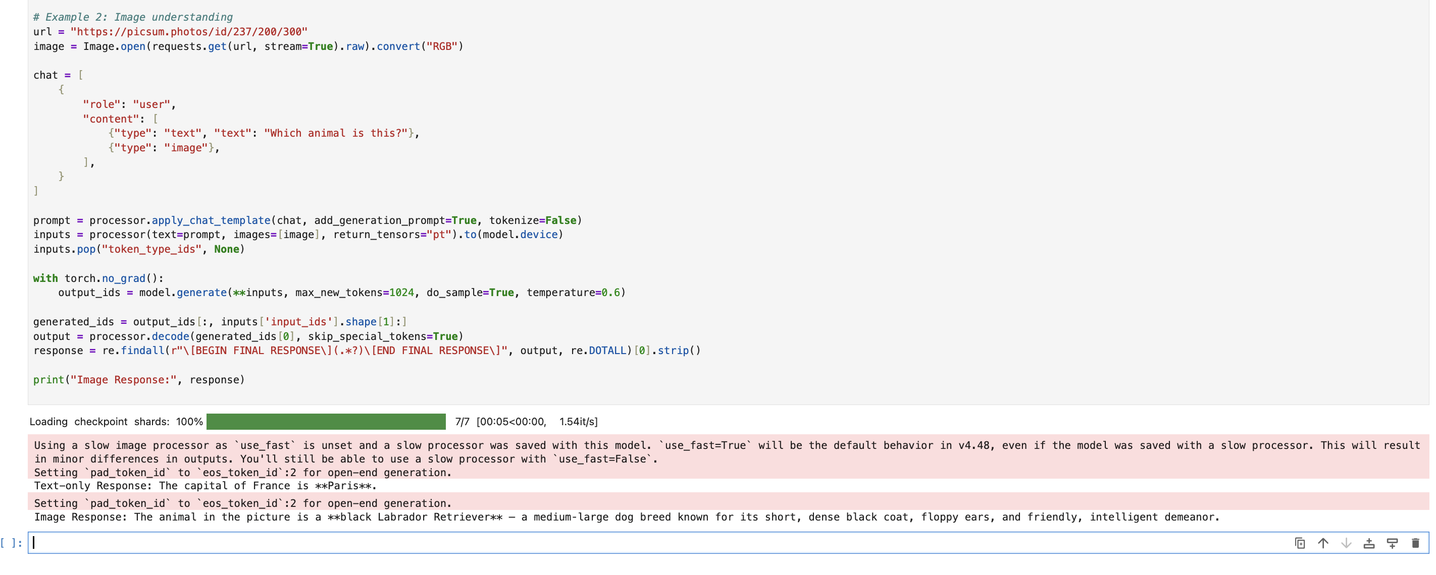Move the selected cell up

pyautogui.click(x=1323, y=543)
